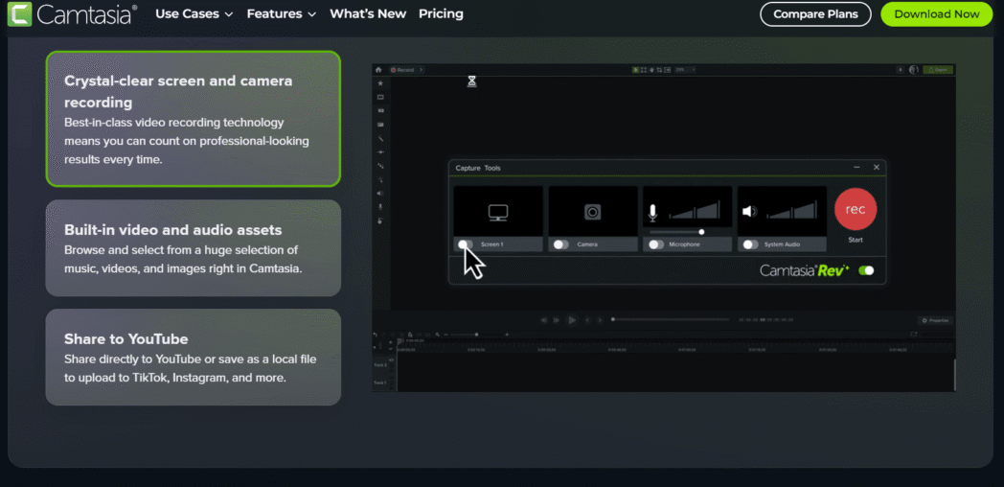Toggle the Screen 1 capture switch
This screenshot has height=487, width=1004.
pos(466,244)
